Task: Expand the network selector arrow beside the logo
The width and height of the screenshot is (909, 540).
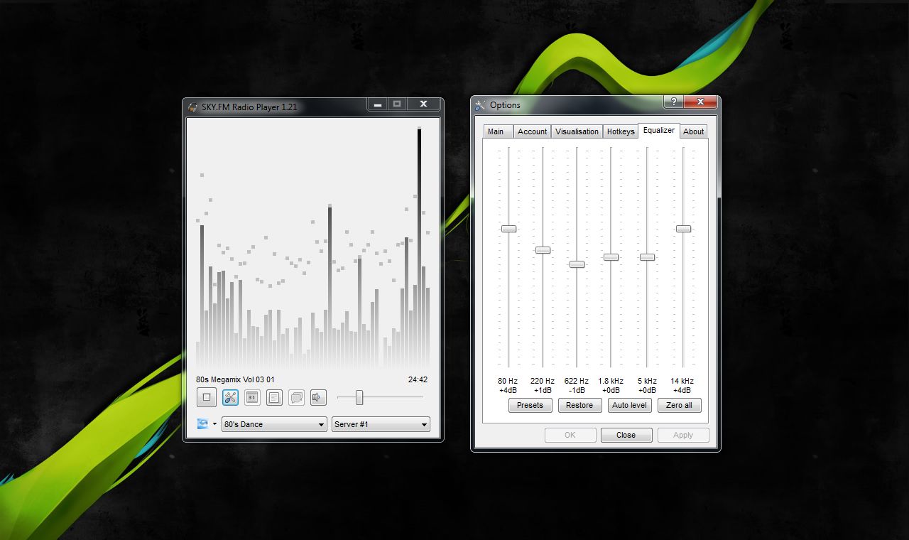Action: coord(214,424)
